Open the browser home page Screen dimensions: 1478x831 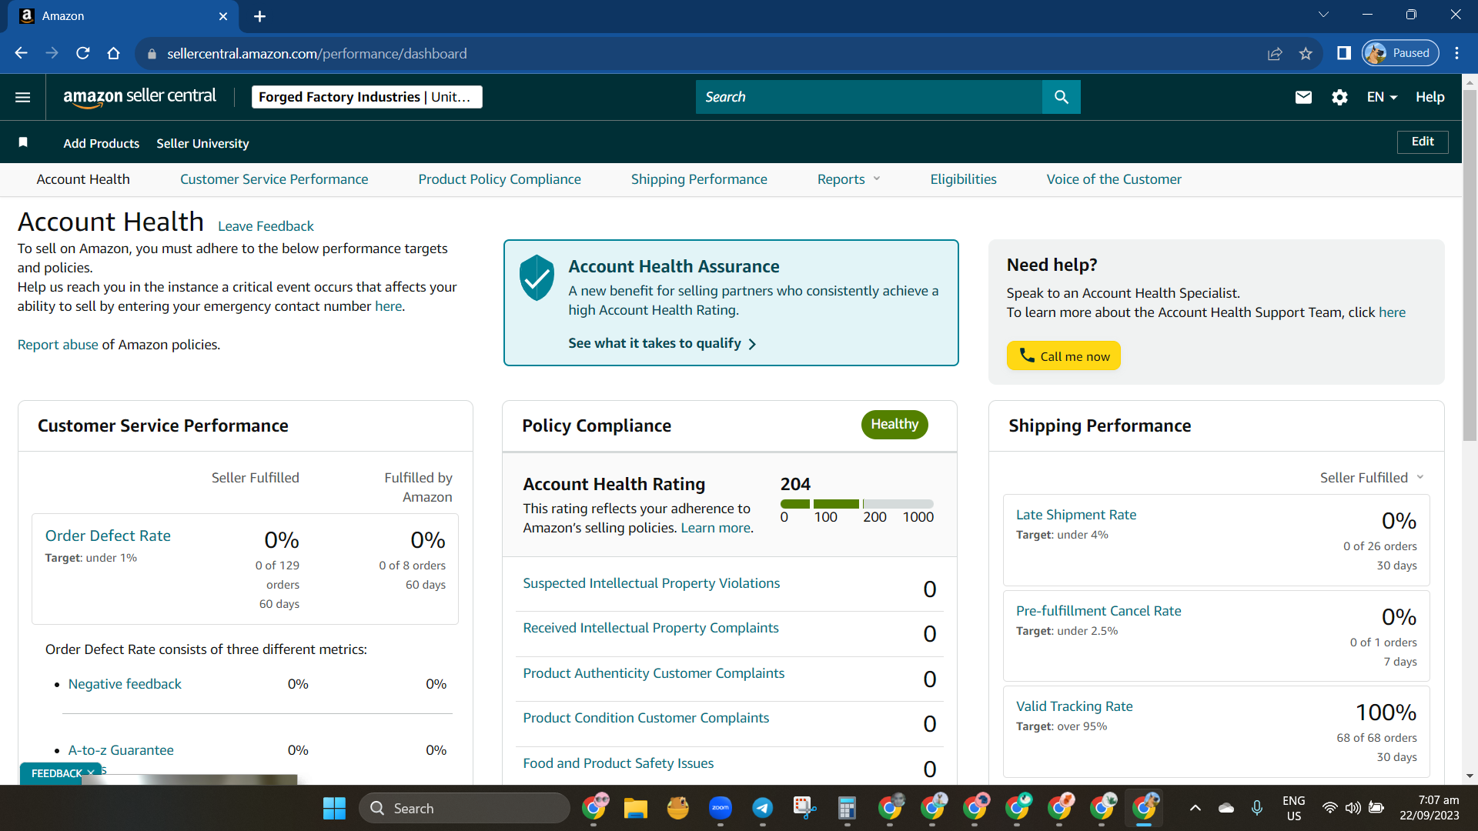tap(114, 53)
